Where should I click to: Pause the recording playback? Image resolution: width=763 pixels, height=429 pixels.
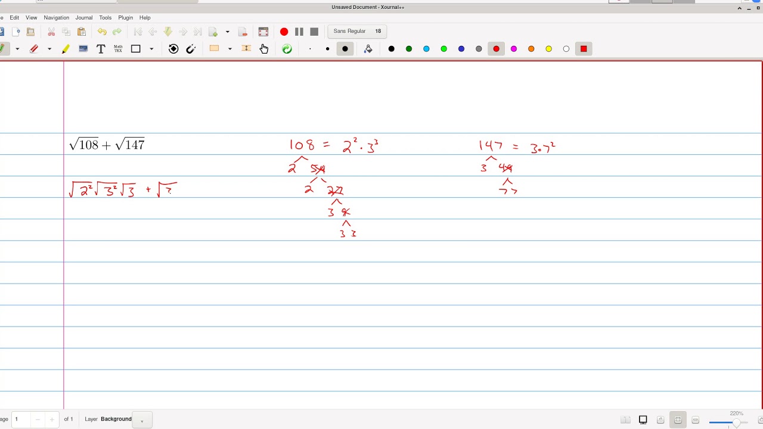tap(299, 32)
